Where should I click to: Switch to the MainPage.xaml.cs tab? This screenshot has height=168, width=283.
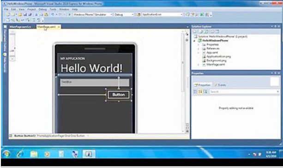coord(20,27)
